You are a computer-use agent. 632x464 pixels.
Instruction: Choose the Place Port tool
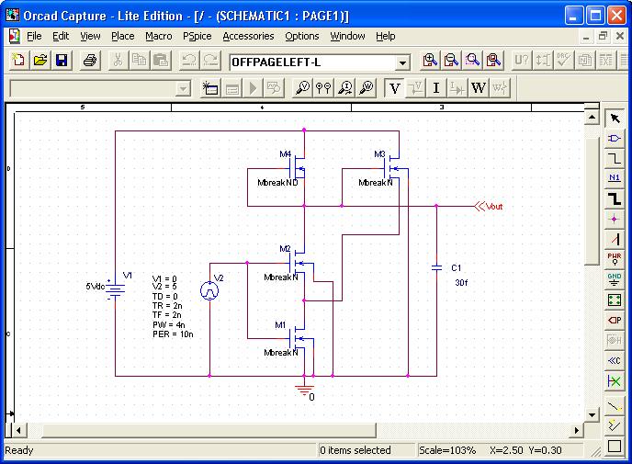click(x=615, y=320)
